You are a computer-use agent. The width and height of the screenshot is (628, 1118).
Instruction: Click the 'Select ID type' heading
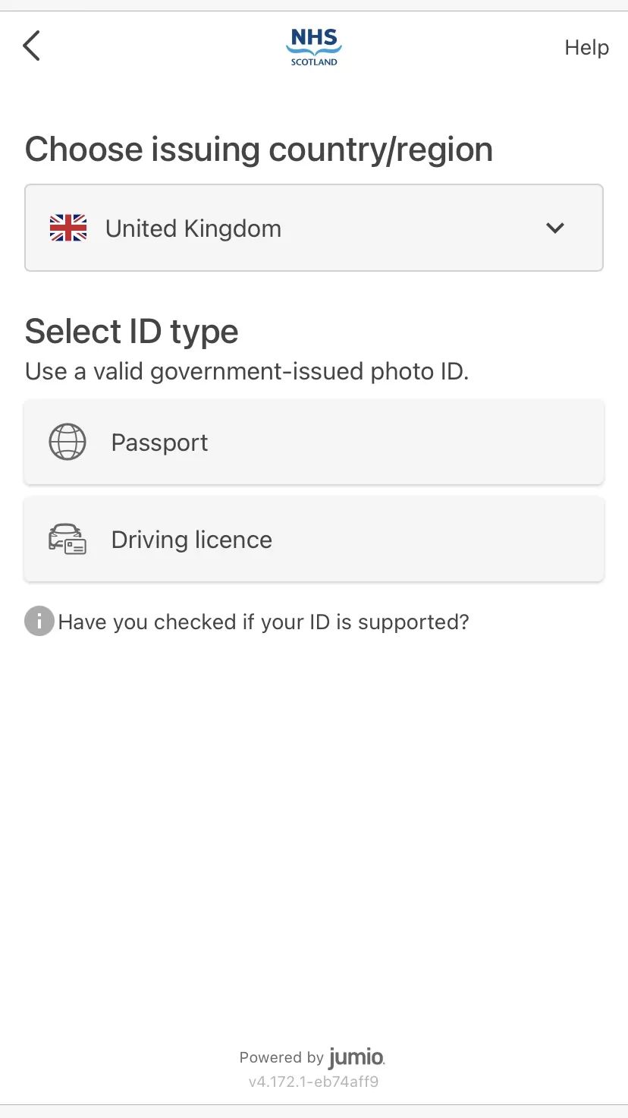pyautogui.click(x=131, y=332)
